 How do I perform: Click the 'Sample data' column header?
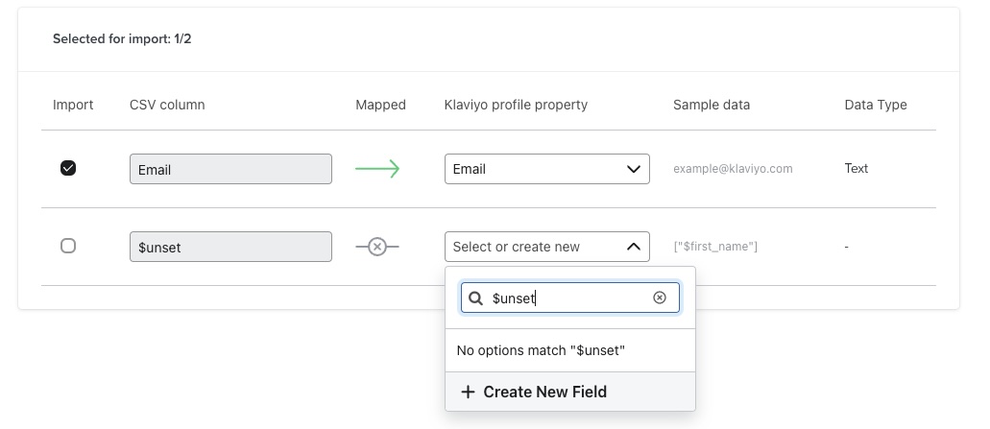click(712, 105)
